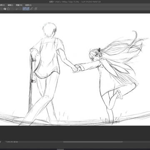Screen dimensions: 150x150
Task: Click the canvas title text in the title bar
Action: click(x=75, y=2)
